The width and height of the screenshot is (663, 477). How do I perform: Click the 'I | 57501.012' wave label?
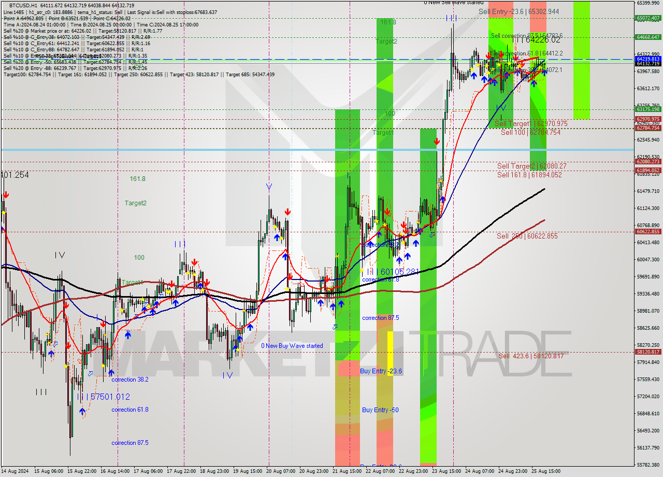(x=103, y=397)
